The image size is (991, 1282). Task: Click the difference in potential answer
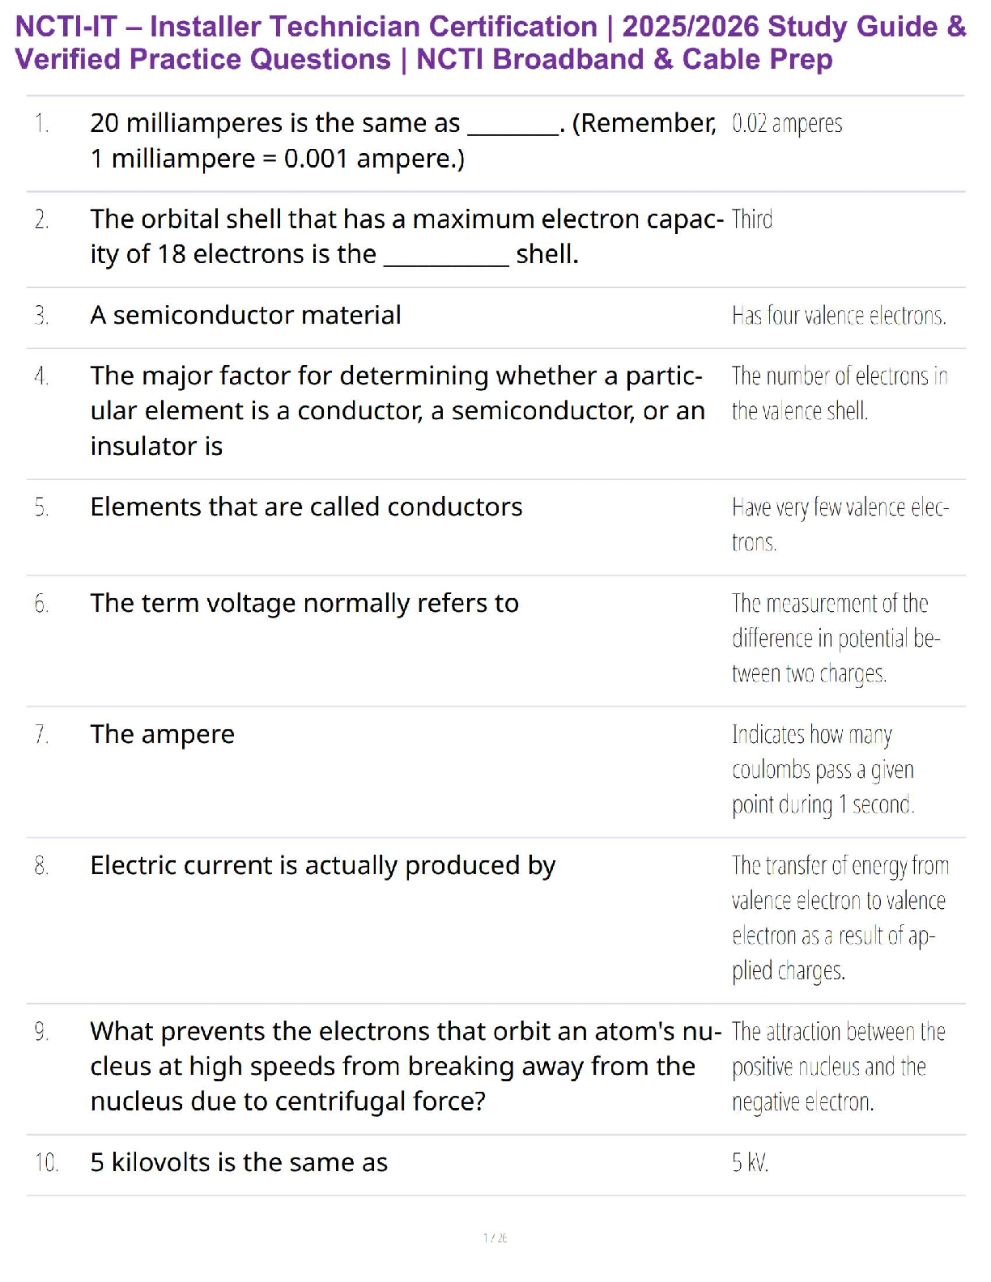pos(836,639)
